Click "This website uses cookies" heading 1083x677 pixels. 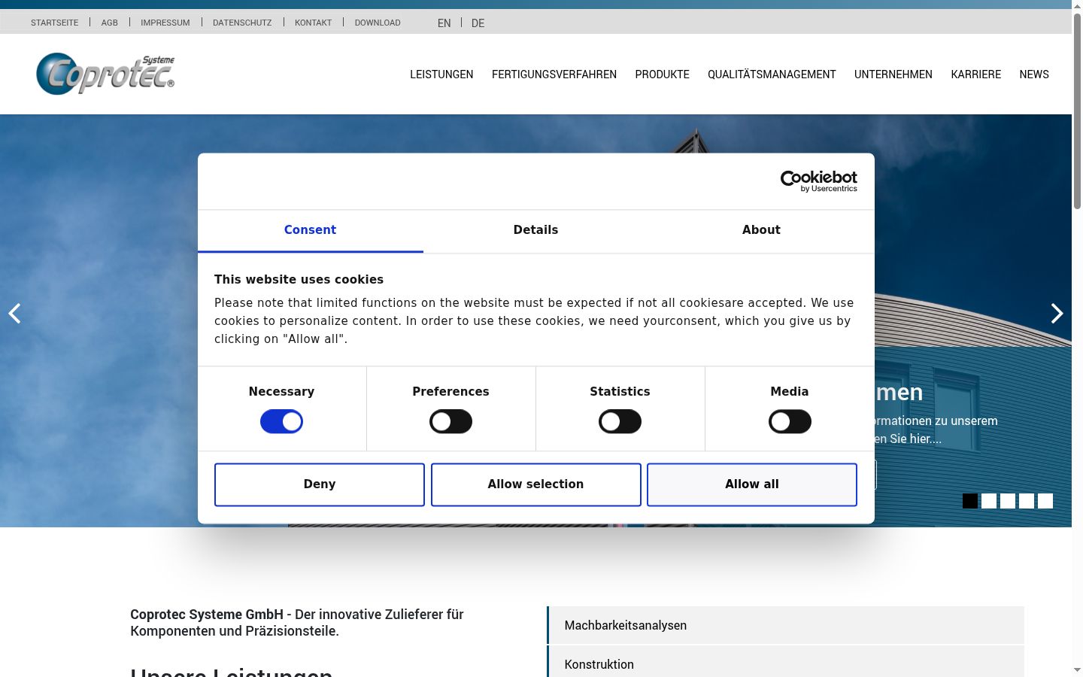(299, 279)
